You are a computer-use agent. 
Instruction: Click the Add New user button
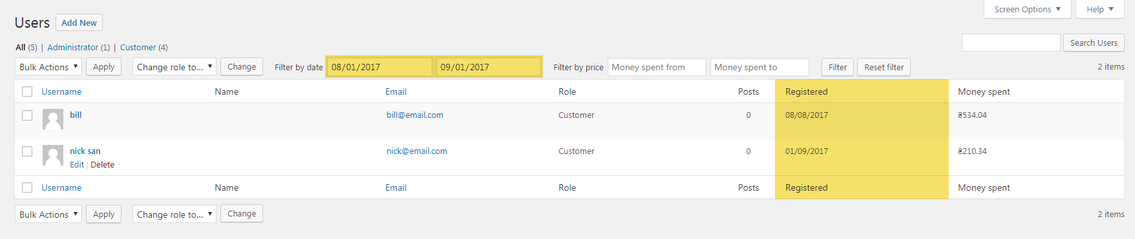coord(79,23)
